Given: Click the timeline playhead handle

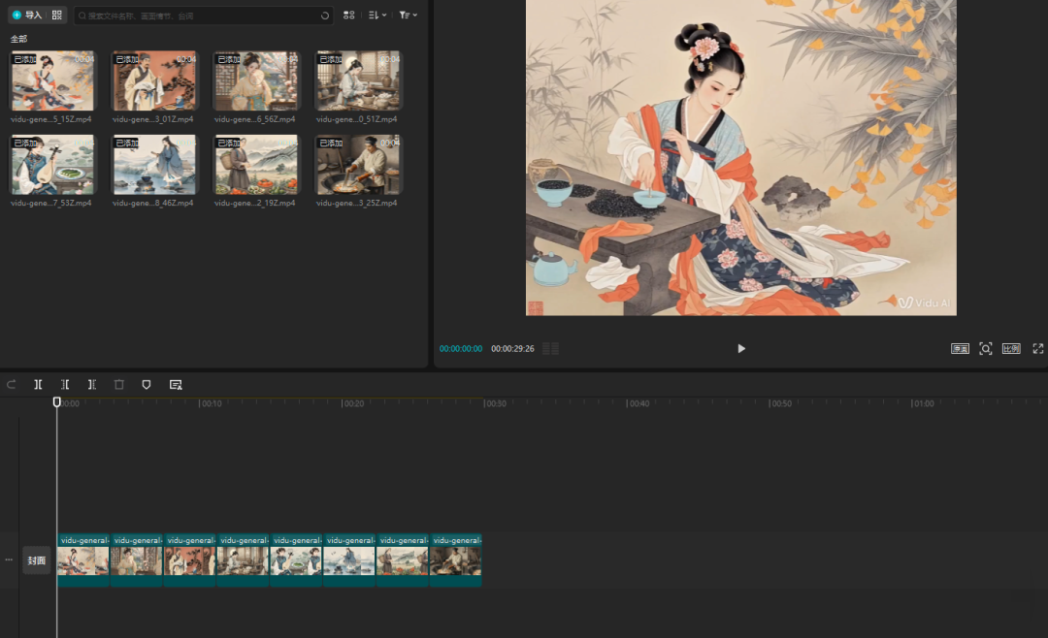Looking at the screenshot, I should 57,401.
